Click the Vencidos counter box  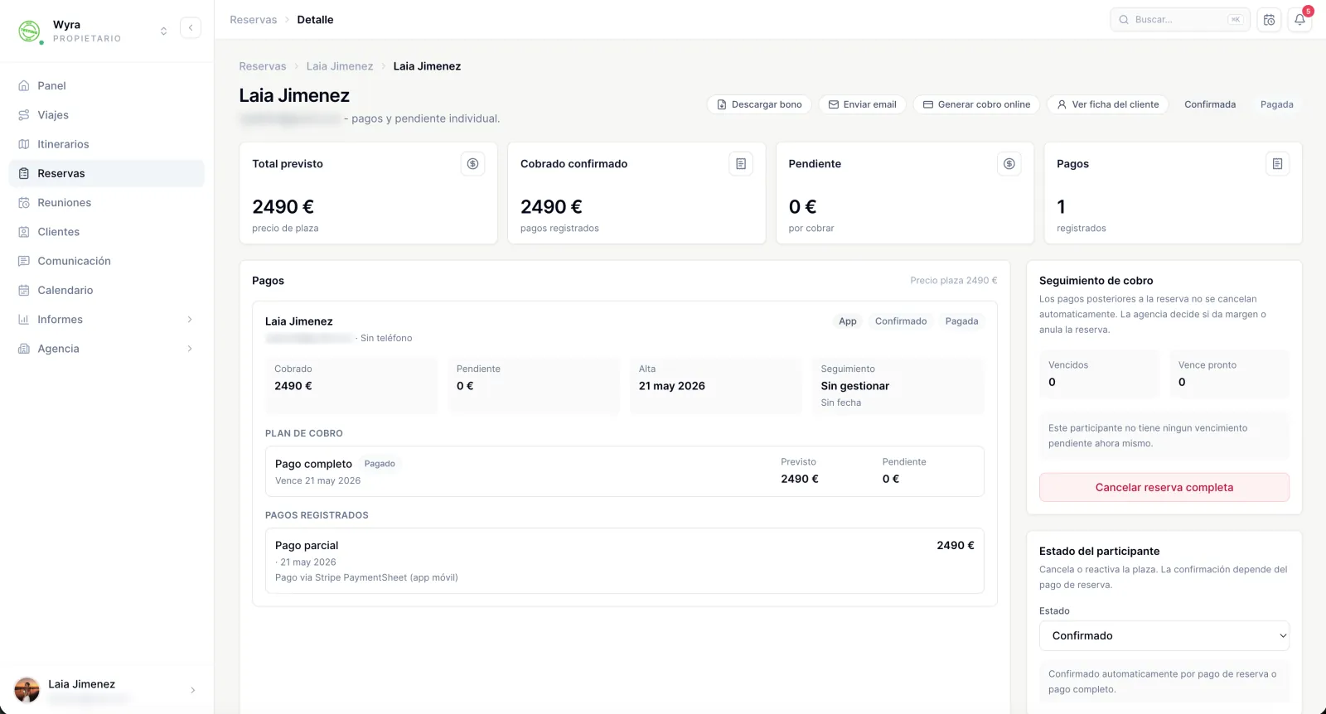(1099, 374)
